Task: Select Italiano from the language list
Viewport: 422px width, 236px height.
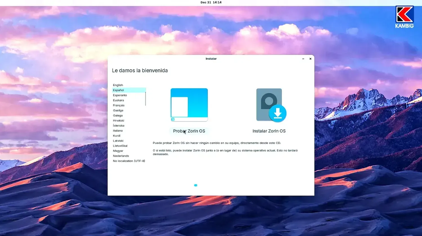Action: point(118,131)
